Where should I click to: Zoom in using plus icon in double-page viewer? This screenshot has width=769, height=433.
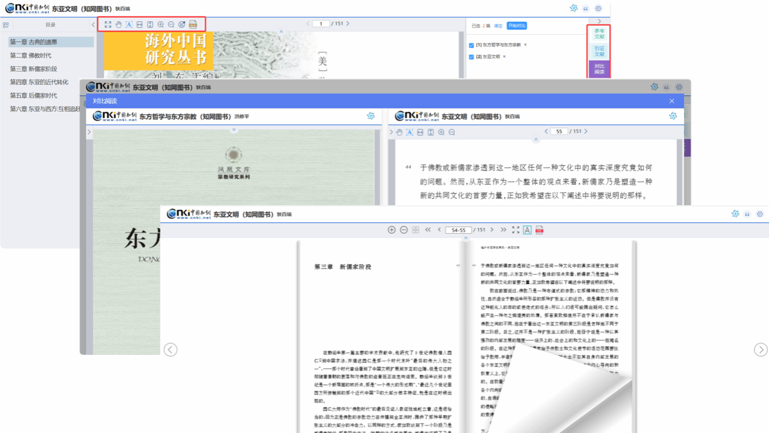coord(392,230)
